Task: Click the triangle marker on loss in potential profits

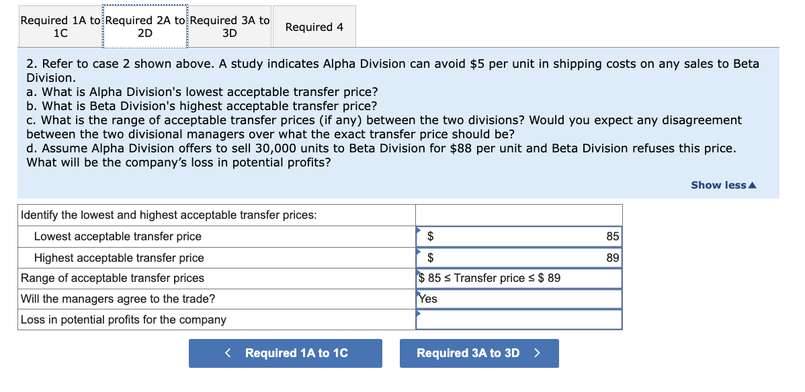Action: click(x=418, y=314)
